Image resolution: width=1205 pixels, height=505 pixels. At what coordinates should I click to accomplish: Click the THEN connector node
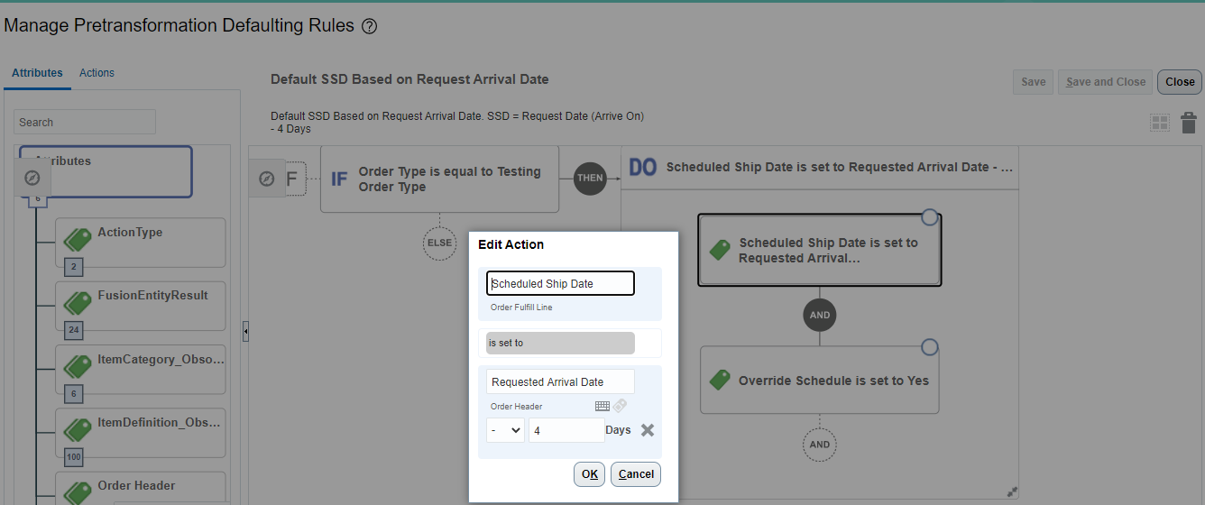tap(590, 178)
